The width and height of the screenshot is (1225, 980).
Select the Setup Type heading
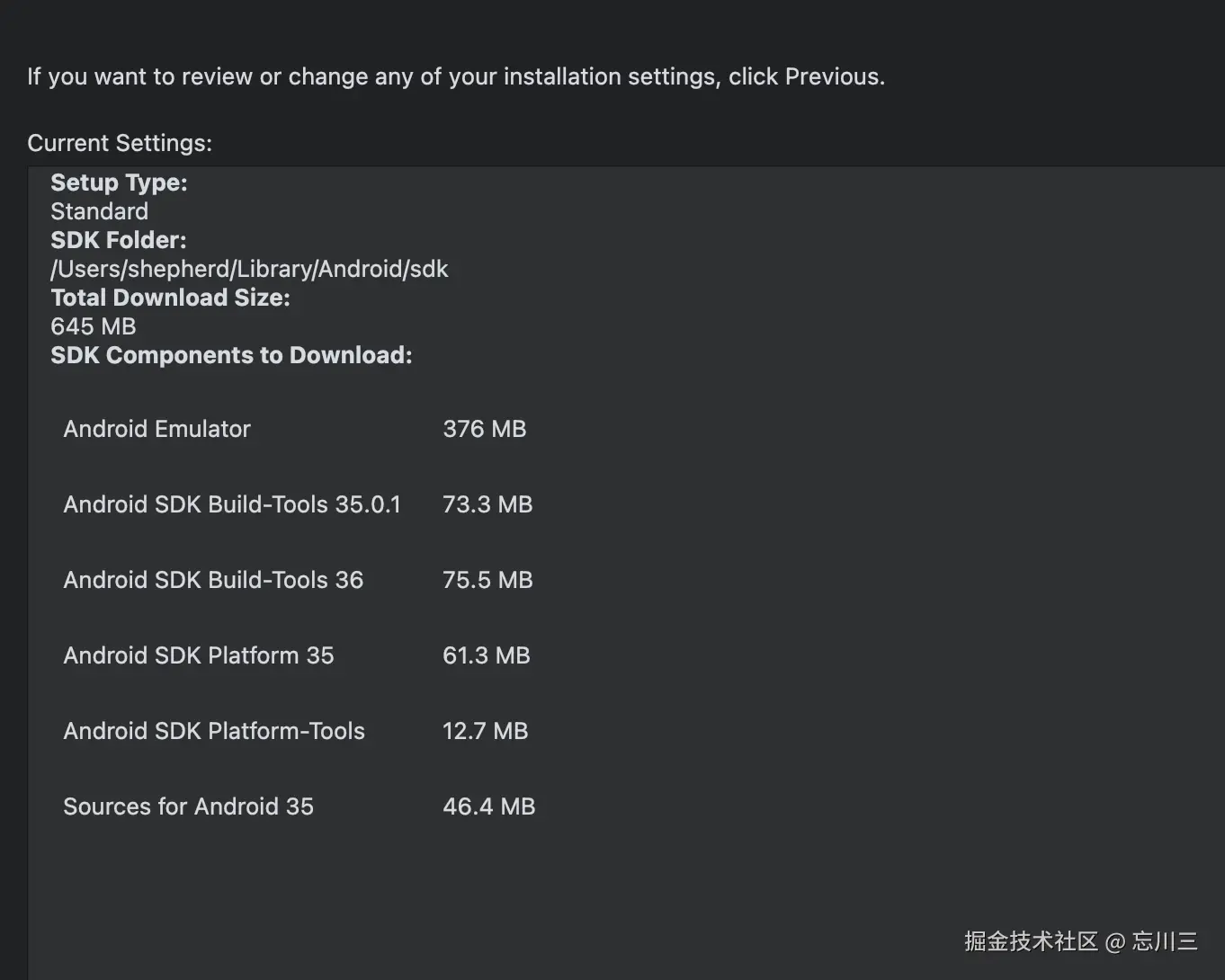pyautogui.click(x=119, y=183)
